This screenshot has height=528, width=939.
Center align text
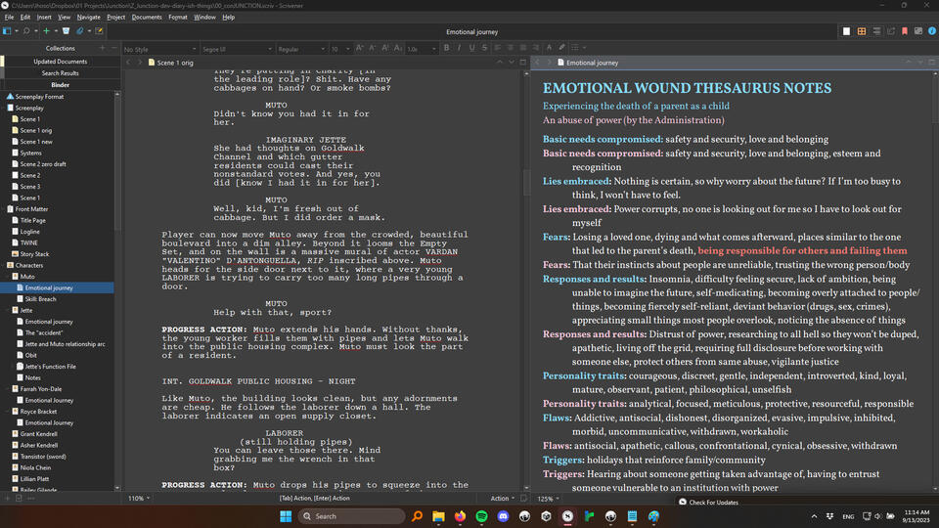coord(511,48)
